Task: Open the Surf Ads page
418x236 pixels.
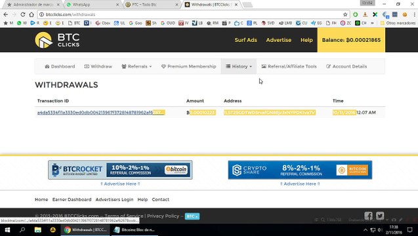Action: point(245,40)
